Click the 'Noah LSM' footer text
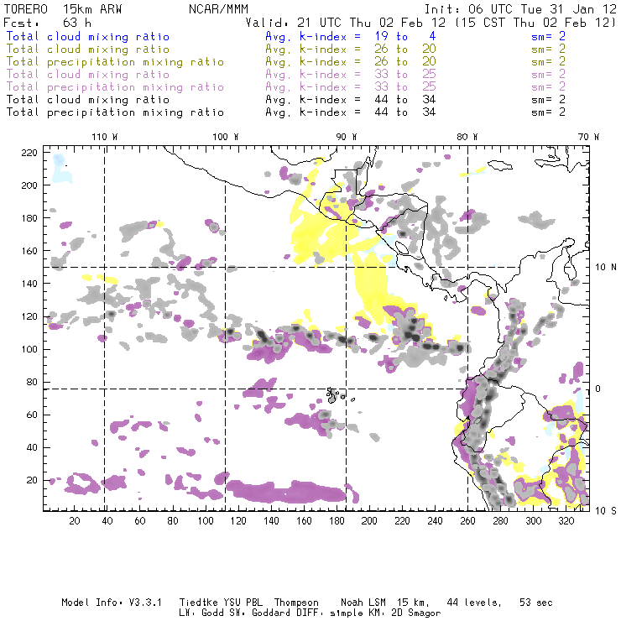Viewport: 621px width, 621px height. pos(363,603)
